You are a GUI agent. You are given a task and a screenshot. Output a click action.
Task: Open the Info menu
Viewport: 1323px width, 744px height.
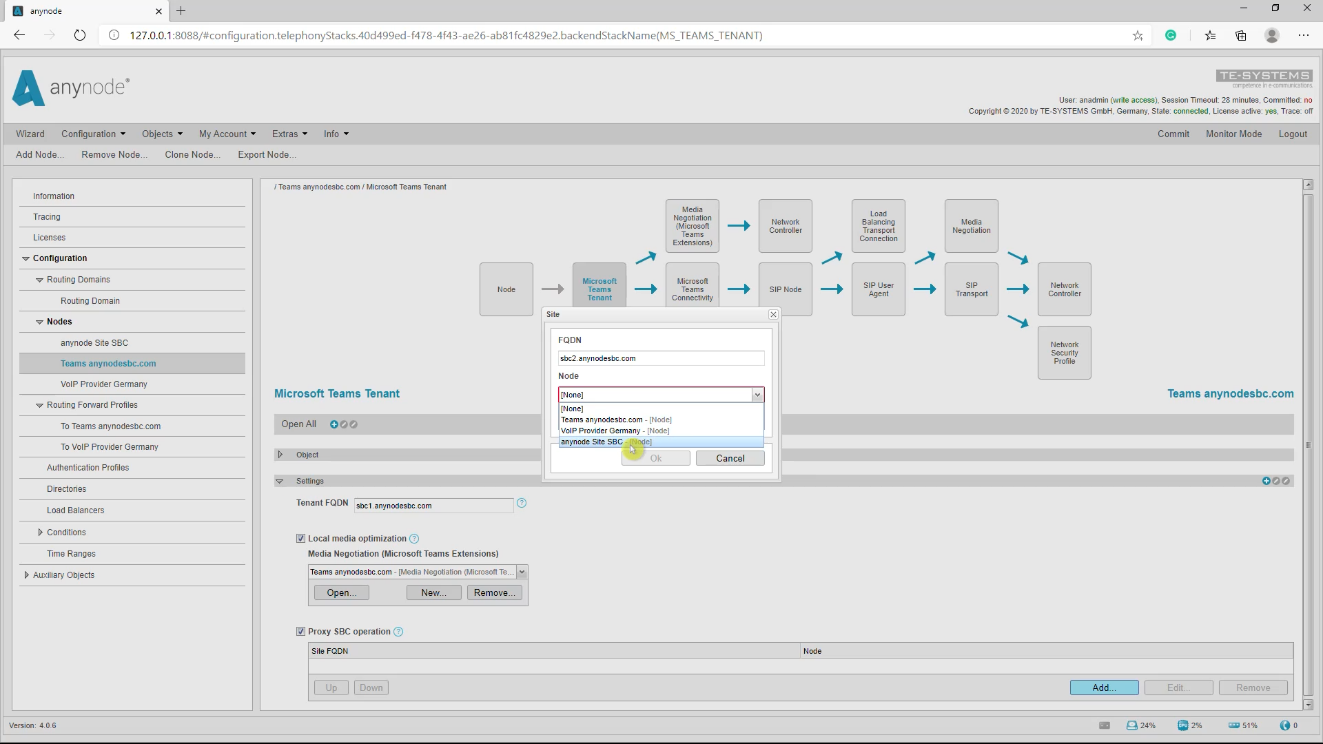click(336, 134)
